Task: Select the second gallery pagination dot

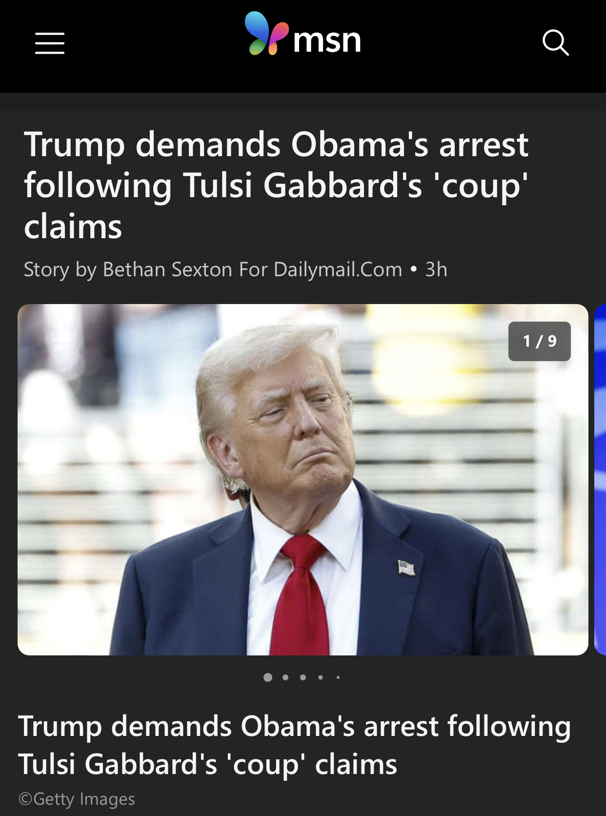Action: 285,677
